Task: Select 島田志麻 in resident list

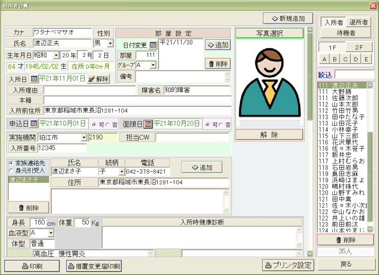Action: [342, 174]
